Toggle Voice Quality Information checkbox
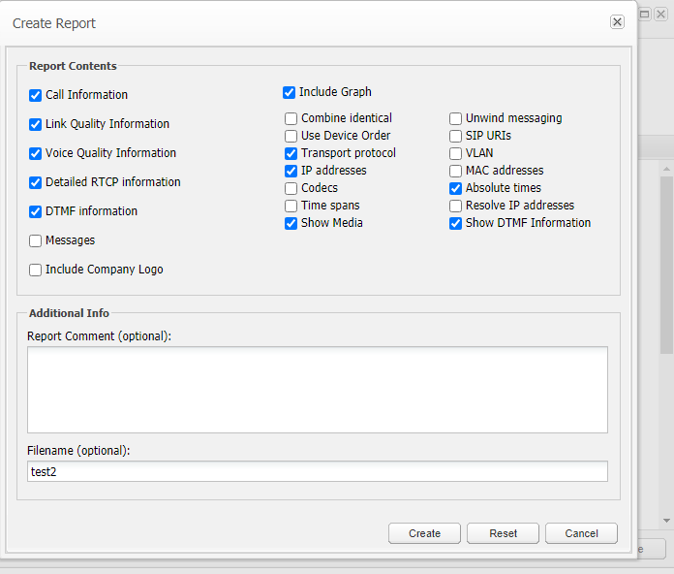Image resolution: width=674 pixels, height=574 pixels. click(36, 153)
